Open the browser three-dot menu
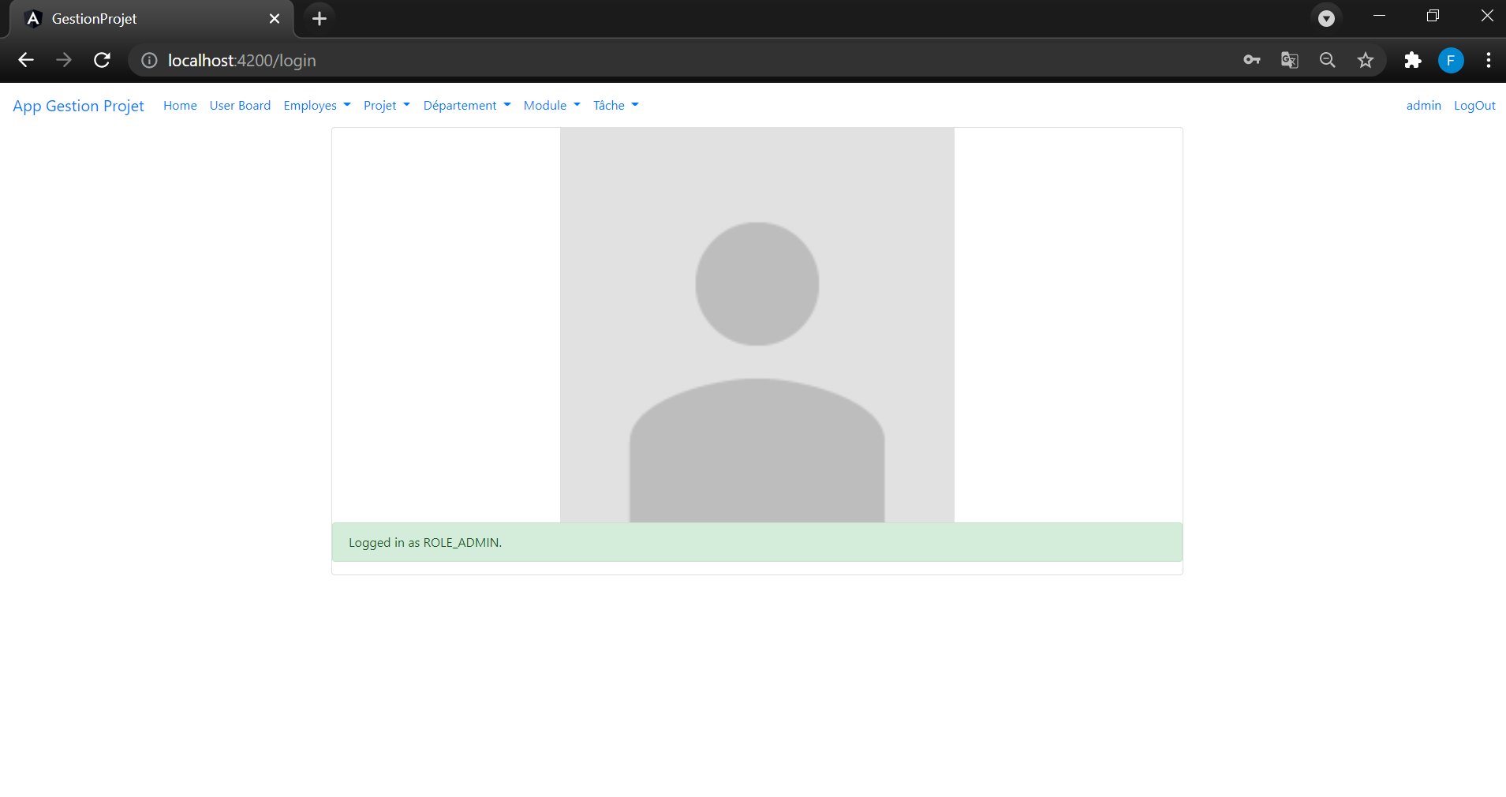 coord(1488,60)
